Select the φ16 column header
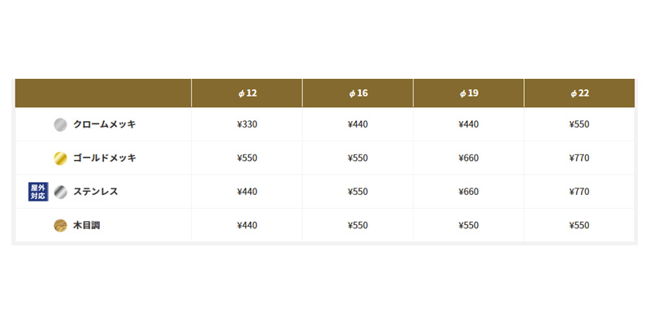This screenshot has height=325, width=650. click(x=357, y=93)
